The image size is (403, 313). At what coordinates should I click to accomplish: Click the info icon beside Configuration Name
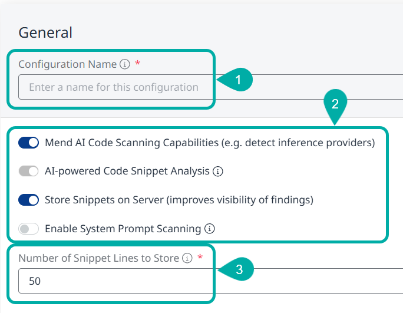tap(124, 64)
